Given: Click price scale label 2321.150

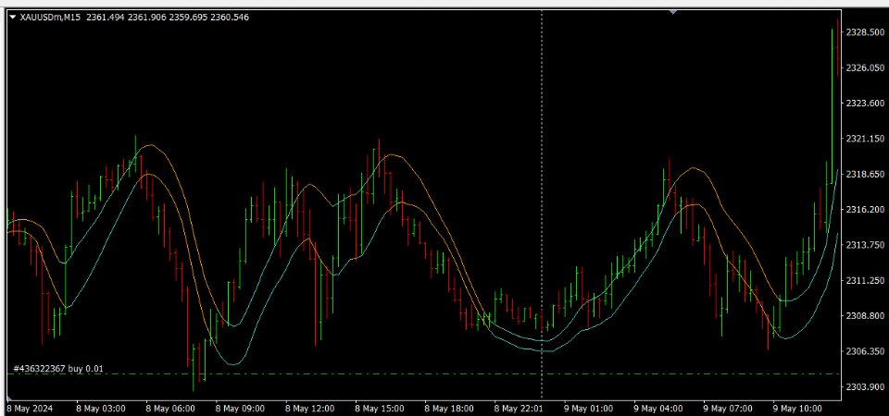Looking at the screenshot, I should tap(865, 139).
